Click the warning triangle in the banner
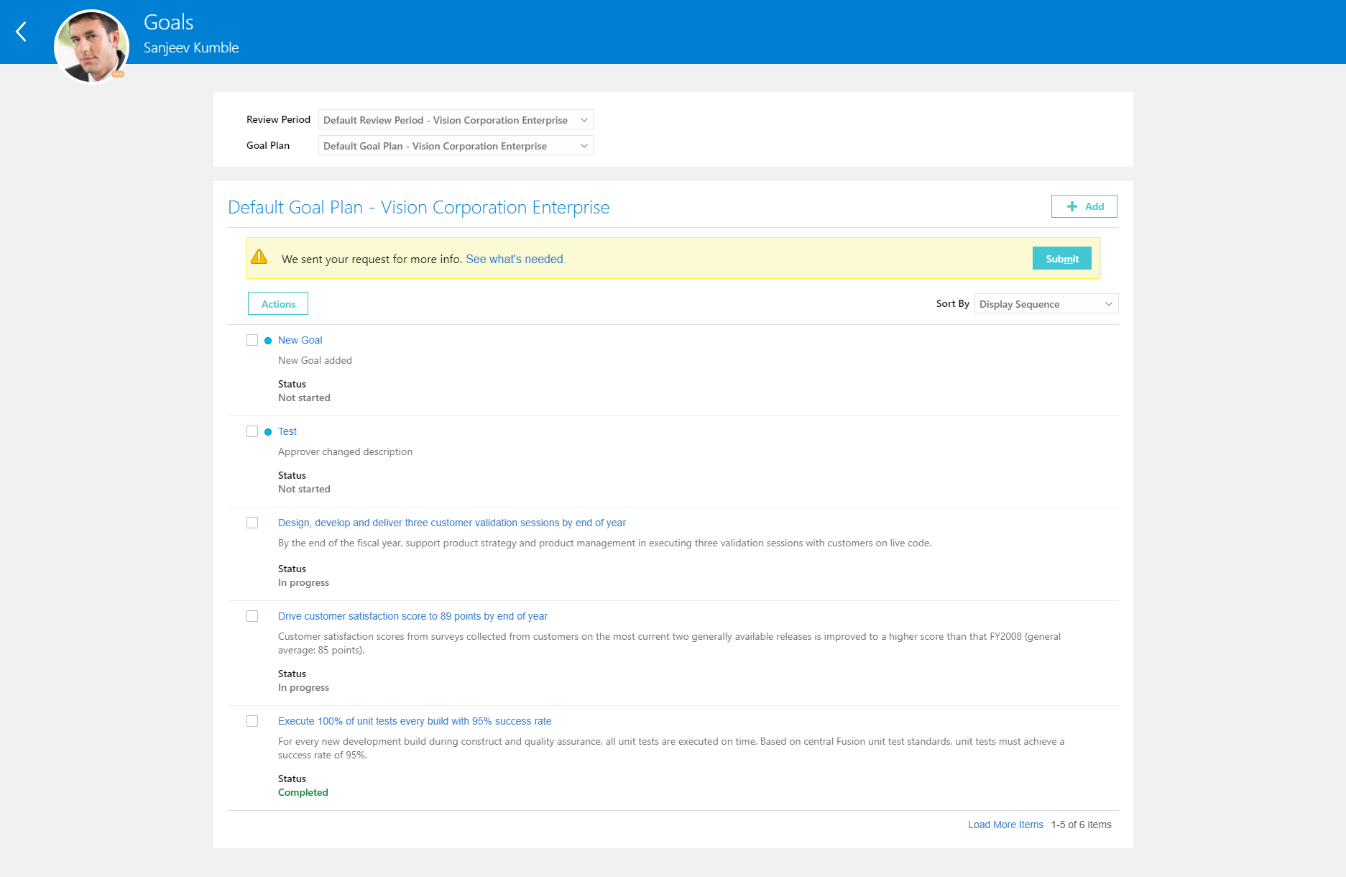Viewport: 1346px width, 877px height. 261,257
